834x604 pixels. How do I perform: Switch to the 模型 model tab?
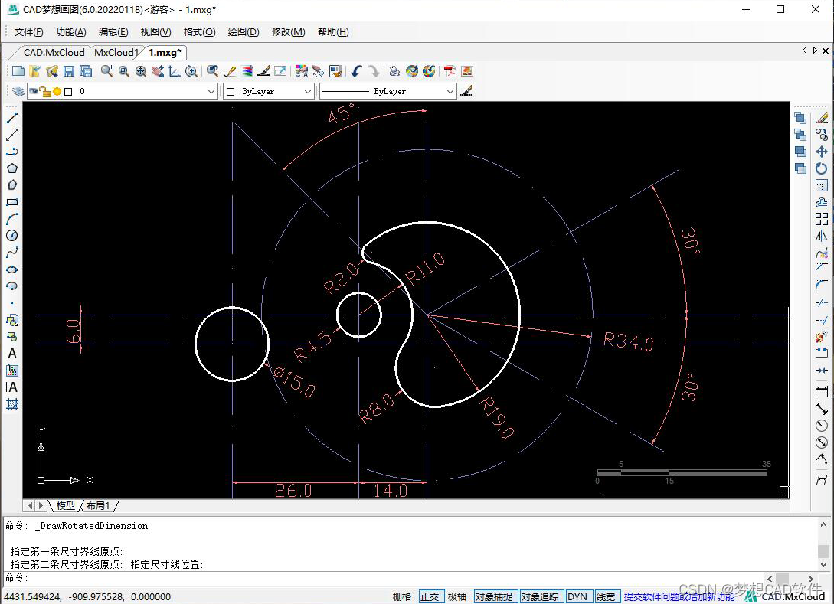coord(65,506)
